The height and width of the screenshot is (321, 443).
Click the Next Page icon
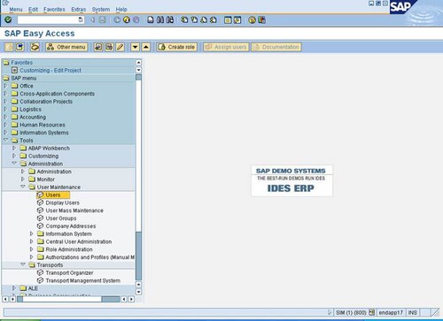coord(204,19)
